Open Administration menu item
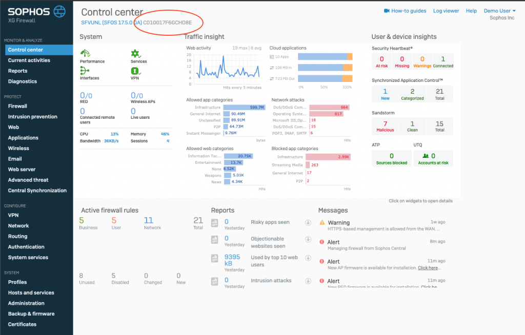 (26, 303)
